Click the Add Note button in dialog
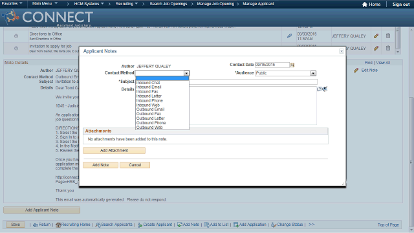This screenshot has height=233, width=414. coord(101,165)
